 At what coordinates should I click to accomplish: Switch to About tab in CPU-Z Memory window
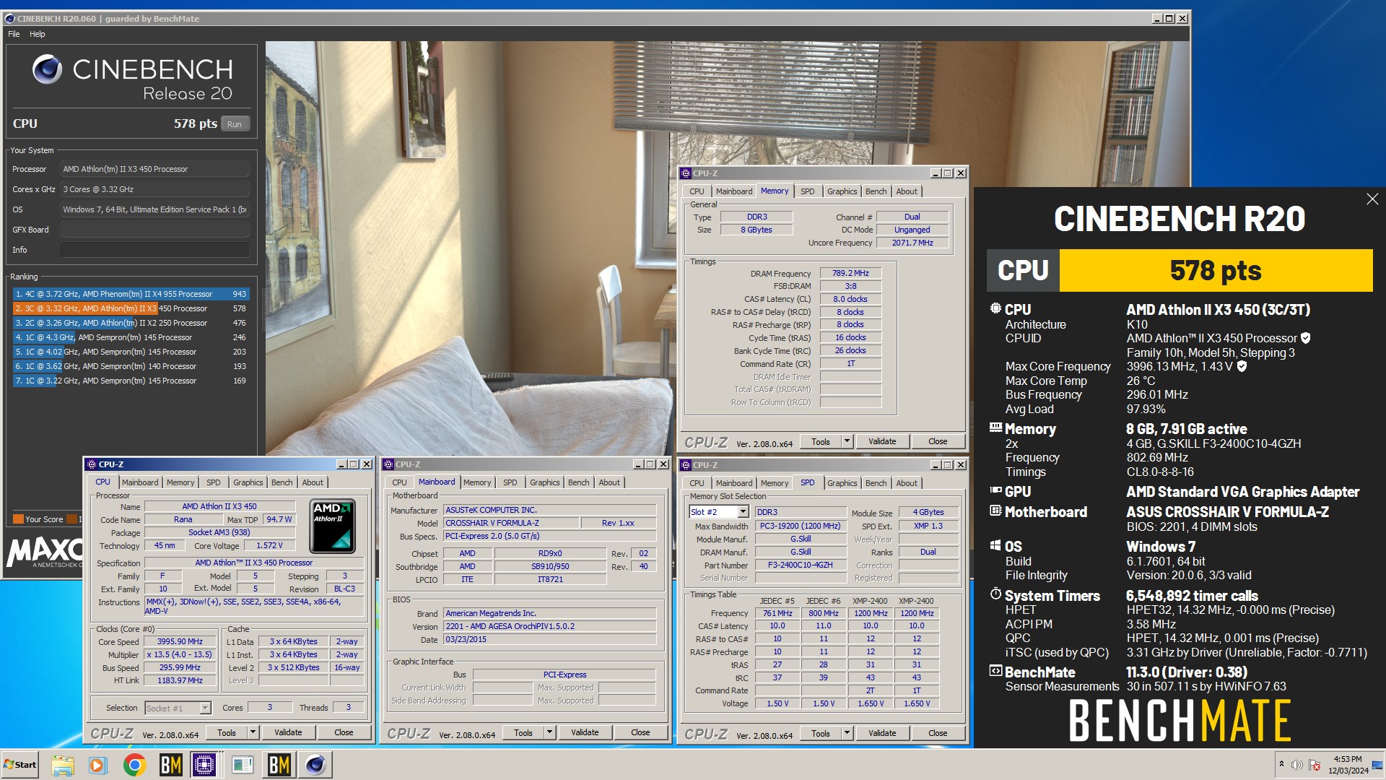[x=907, y=191]
